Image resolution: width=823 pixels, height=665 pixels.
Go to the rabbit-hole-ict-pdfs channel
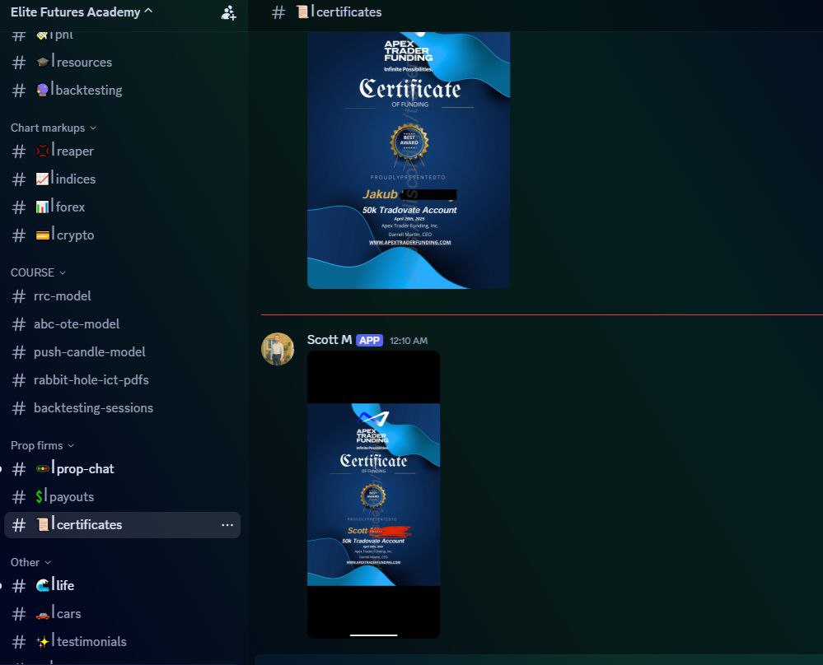click(x=91, y=380)
